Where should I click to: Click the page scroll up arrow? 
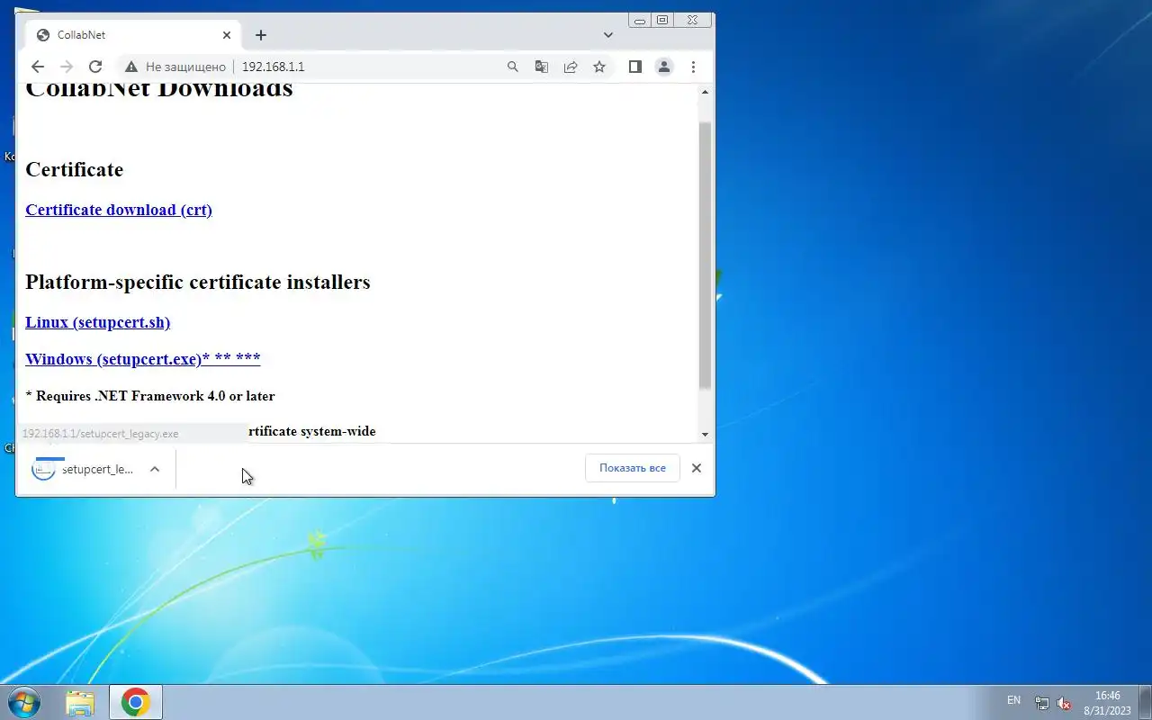(x=706, y=92)
